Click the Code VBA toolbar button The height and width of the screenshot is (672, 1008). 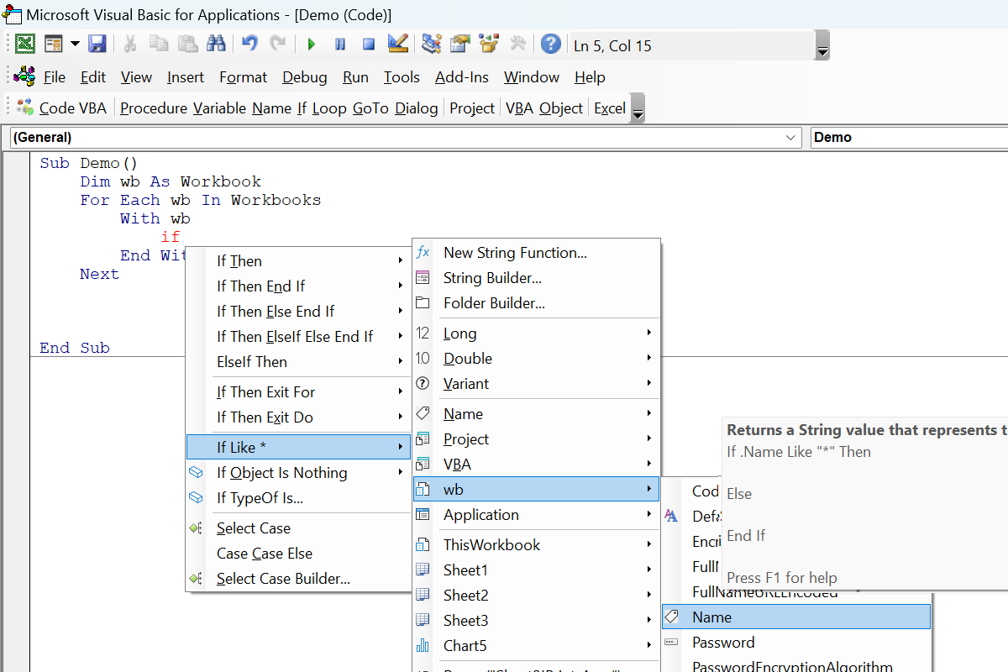62,108
